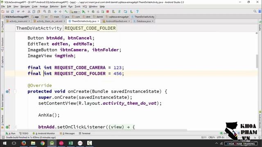Click the Replace toolbar icon
Viewport: 262px width, 147px height.
pyautogui.click(x=50, y=11)
